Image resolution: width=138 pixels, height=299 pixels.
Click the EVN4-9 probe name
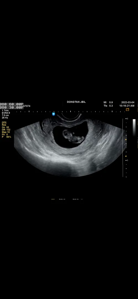tap(5, 113)
